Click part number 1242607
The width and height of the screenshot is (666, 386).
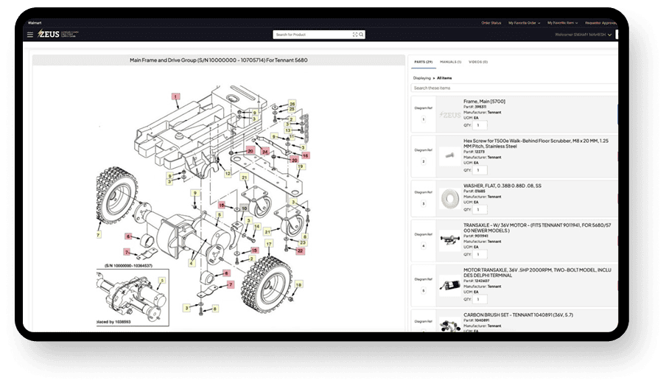click(482, 281)
